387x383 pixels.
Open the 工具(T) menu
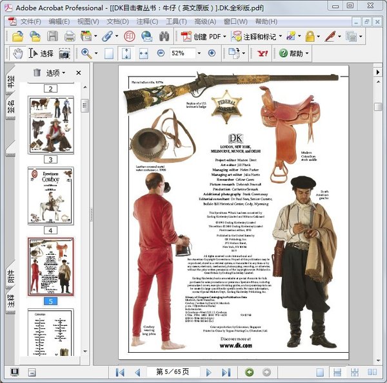[176, 21]
